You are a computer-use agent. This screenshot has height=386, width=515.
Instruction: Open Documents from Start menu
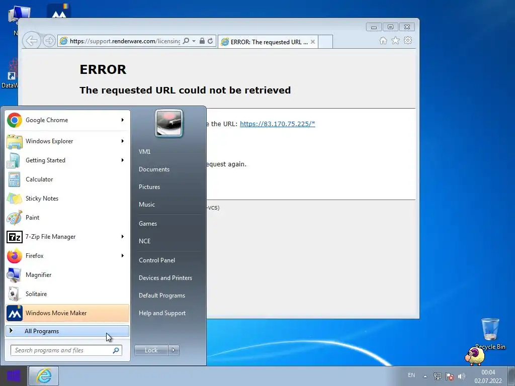[154, 169]
